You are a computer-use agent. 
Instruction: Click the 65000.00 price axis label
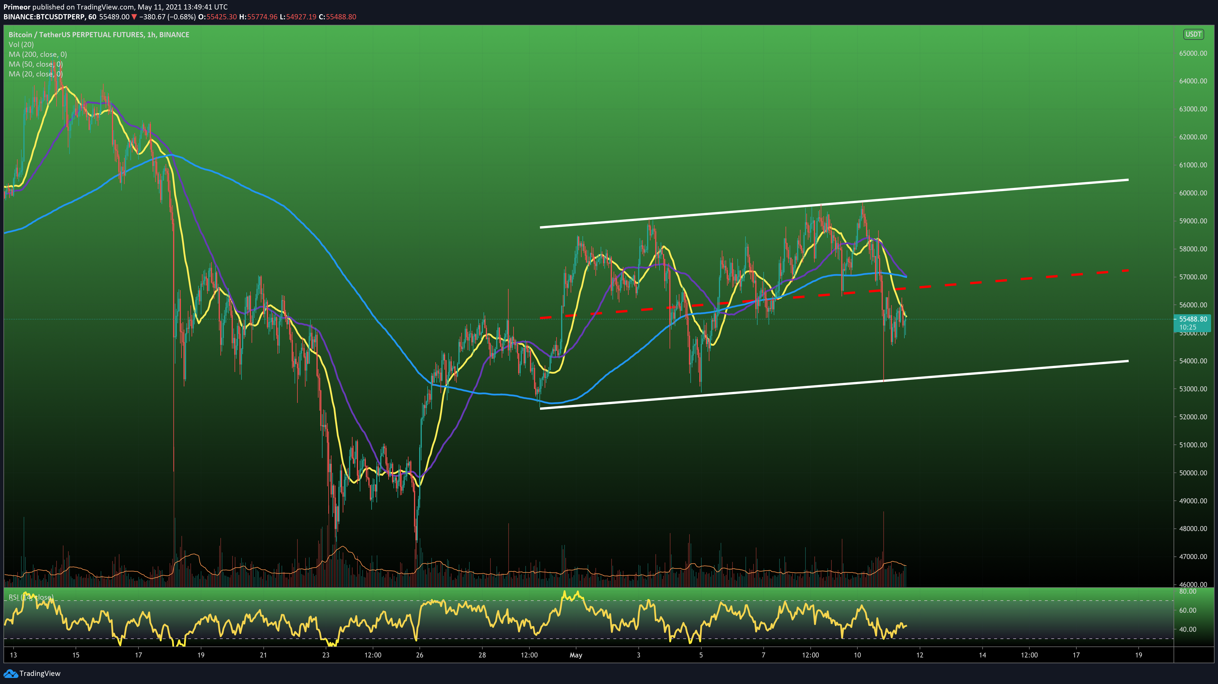coord(1193,53)
